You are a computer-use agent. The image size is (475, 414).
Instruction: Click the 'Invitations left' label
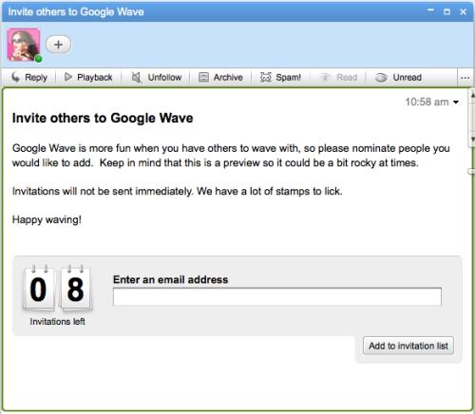[57, 322]
